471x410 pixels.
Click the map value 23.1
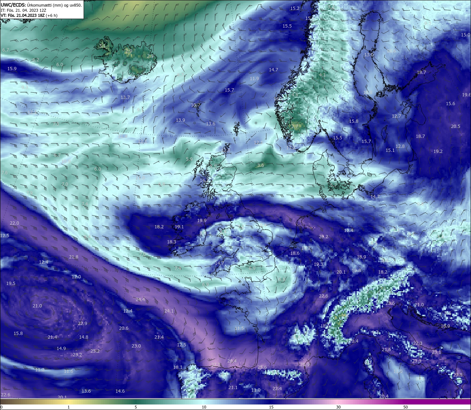[x=436, y=352]
